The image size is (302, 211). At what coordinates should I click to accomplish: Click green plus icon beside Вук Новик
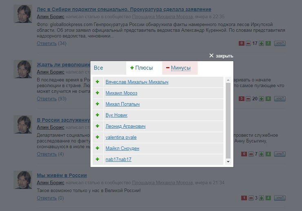click(98, 115)
